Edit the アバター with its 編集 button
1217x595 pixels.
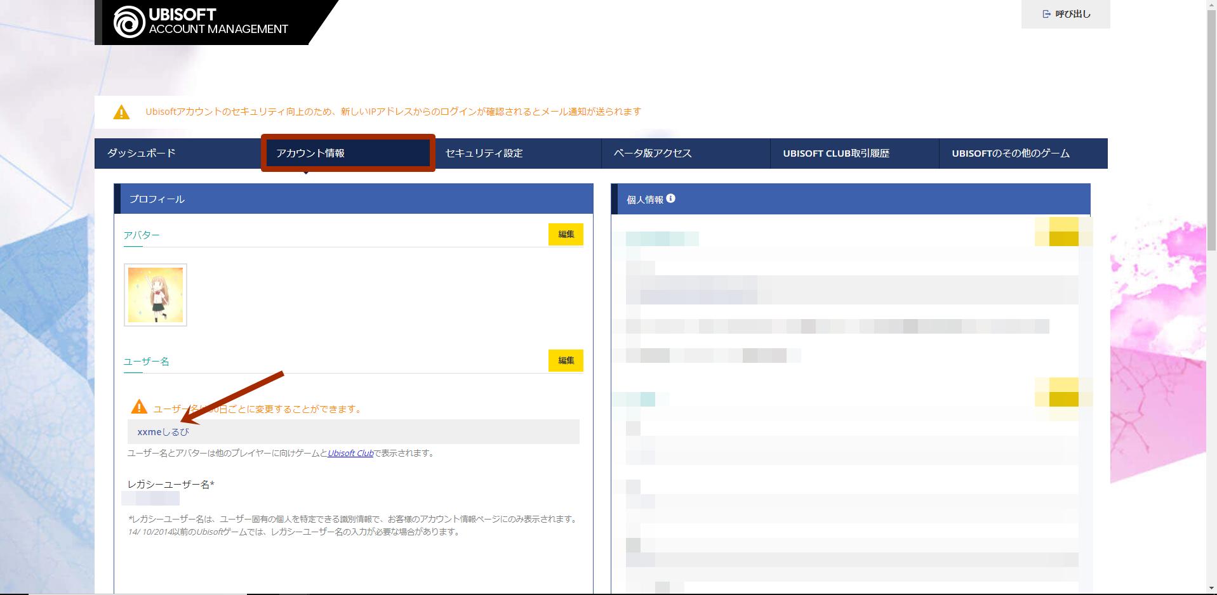coord(566,234)
